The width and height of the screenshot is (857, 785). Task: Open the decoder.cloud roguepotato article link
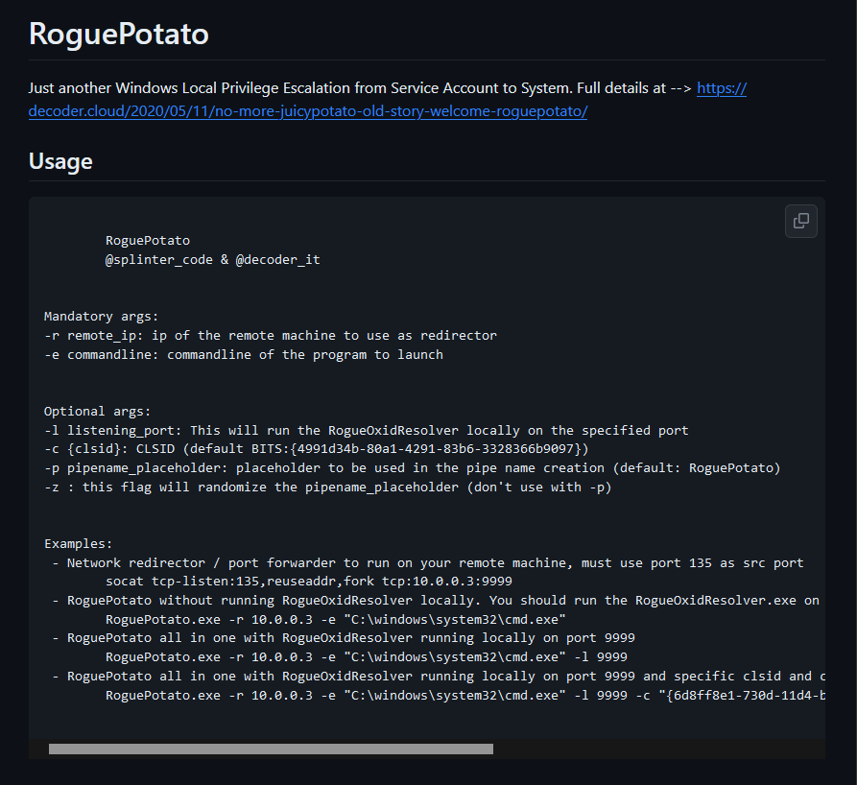(308, 111)
